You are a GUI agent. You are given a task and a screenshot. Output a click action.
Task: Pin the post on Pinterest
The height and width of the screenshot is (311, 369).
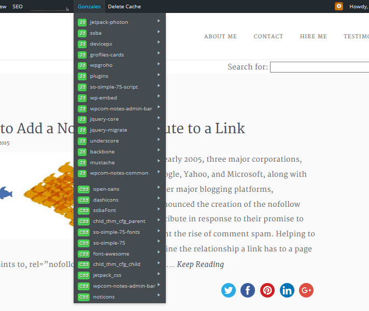pos(267,290)
